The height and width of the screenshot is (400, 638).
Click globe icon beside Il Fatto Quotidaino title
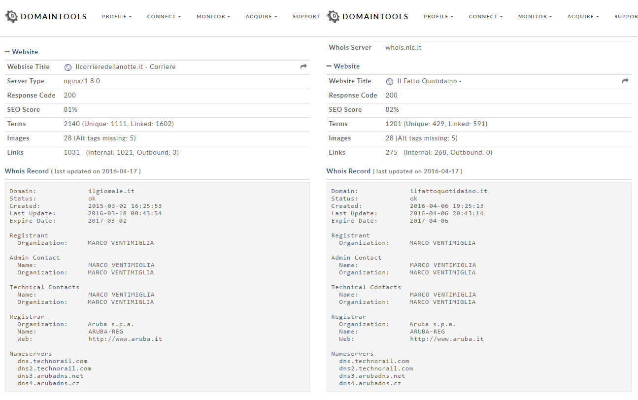(390, 81)
